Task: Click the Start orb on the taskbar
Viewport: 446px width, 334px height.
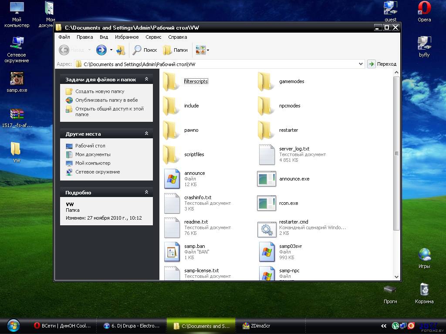Action: 13,326
